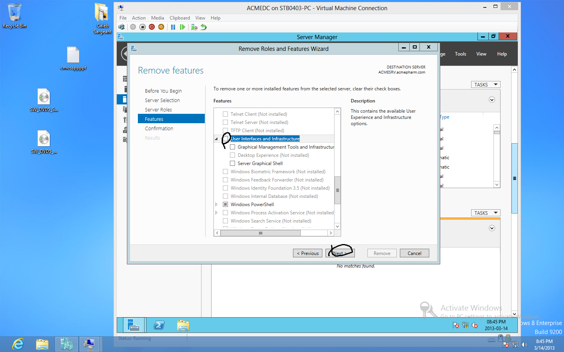Go to the Server Selection wizard step
The height and width of the screenshot is (352, 564).
(162, 101)
